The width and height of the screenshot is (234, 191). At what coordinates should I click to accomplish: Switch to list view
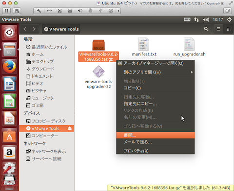pos(218,29)
